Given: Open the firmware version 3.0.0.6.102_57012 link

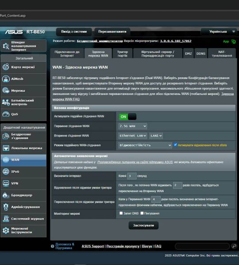Looking at the screenshot, I should pos(176,41).
